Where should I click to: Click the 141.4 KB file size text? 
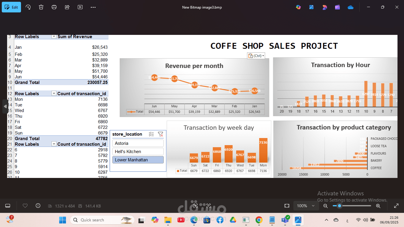tap(93, 206)
